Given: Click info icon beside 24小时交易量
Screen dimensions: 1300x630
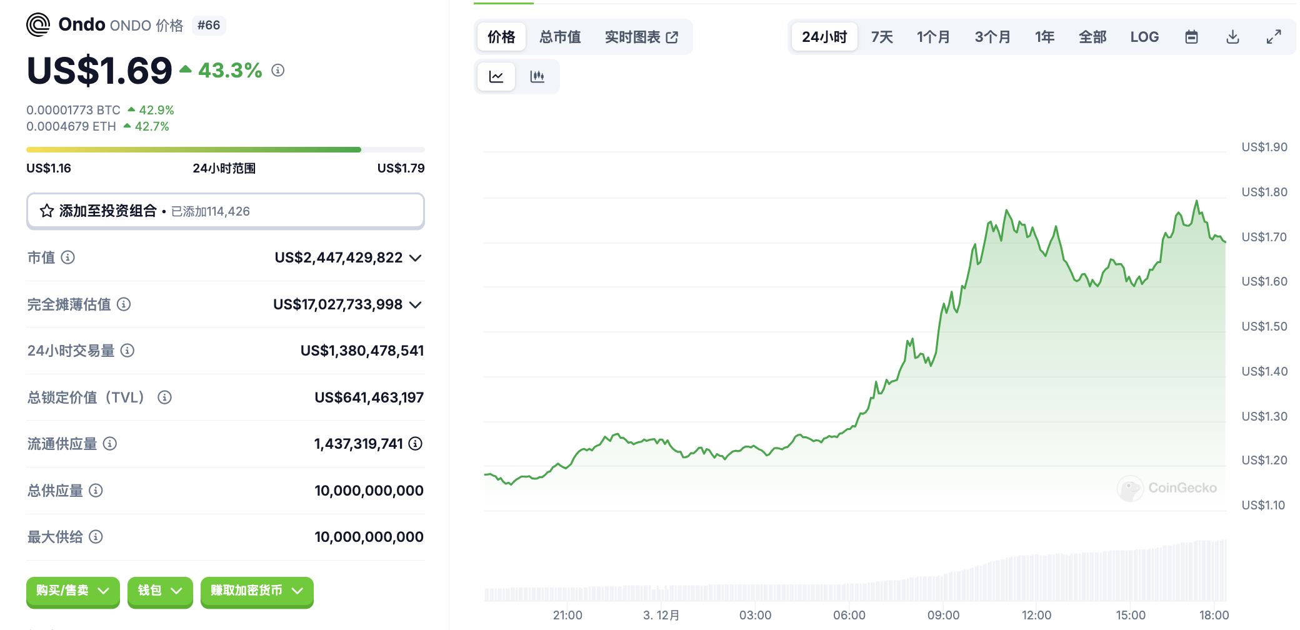Looking at the screenshot, I should (x=127, y=351).
